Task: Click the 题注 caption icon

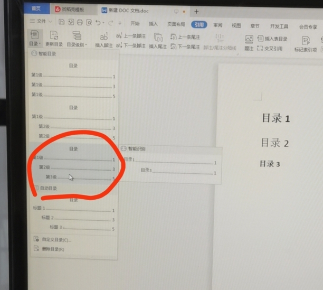Action: coord(249,39)
